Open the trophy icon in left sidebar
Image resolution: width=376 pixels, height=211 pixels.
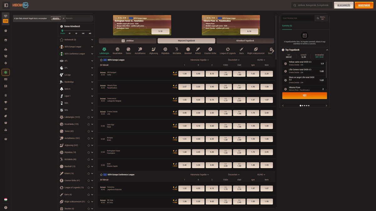pyautogui.click(x=6, y=102)
